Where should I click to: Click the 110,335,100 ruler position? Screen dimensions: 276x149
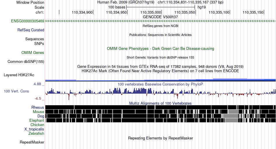tap(219, 12)
